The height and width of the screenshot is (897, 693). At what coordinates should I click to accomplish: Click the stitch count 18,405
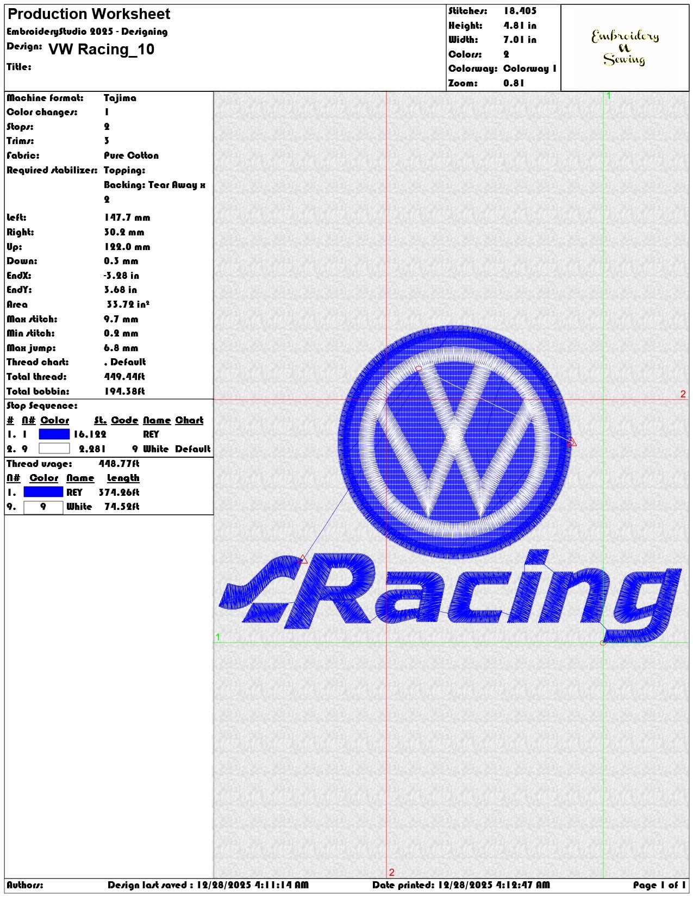520,11
